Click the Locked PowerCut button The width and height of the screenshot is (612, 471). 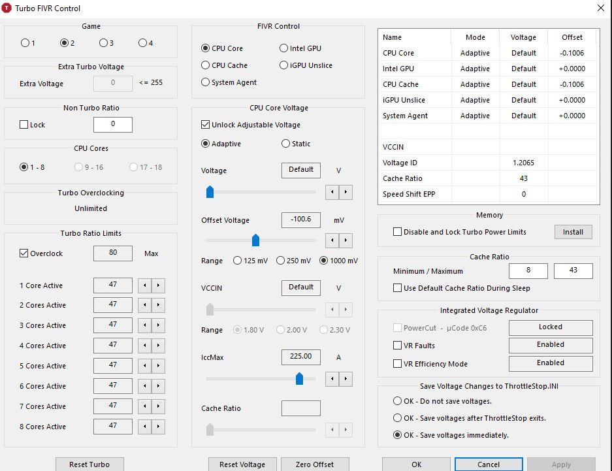pos(551,327)
